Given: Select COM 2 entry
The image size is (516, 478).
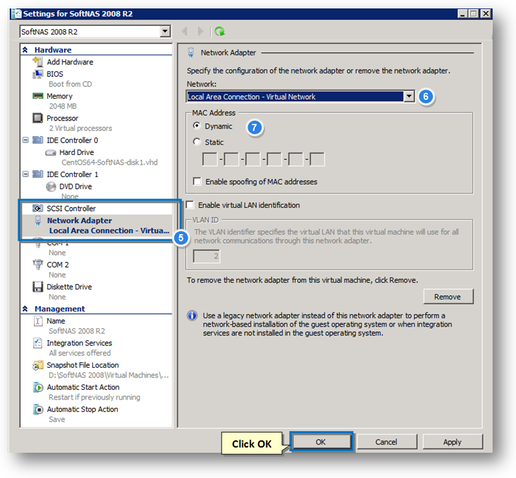Looking at the screenshot, I should click(58, 265).
